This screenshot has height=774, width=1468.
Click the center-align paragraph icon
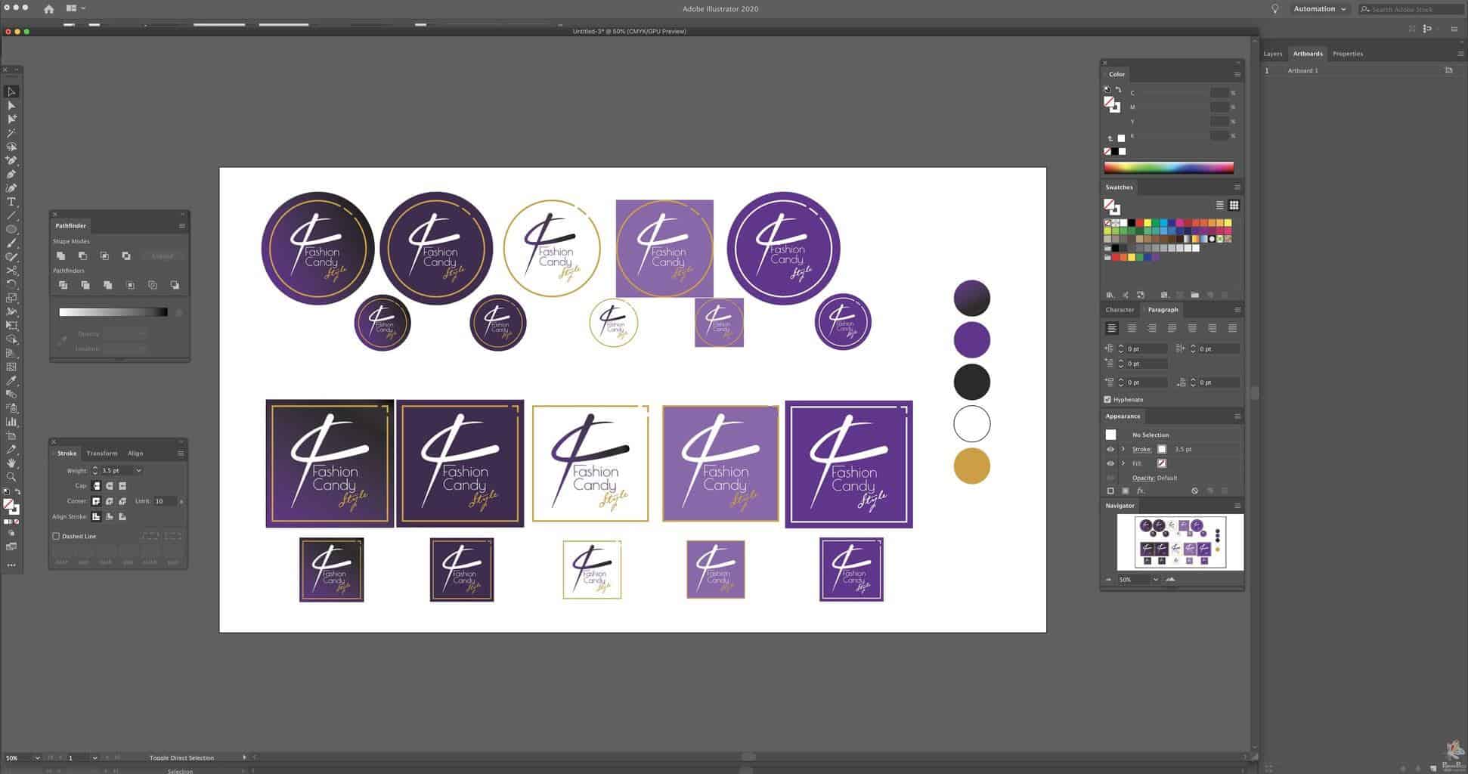[1132, 328]
